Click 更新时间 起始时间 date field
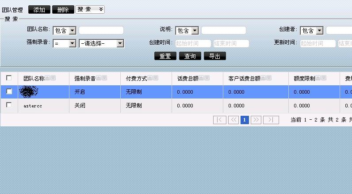Image resolution: width=352 pixels, height=194 pixels. (318, 43)
